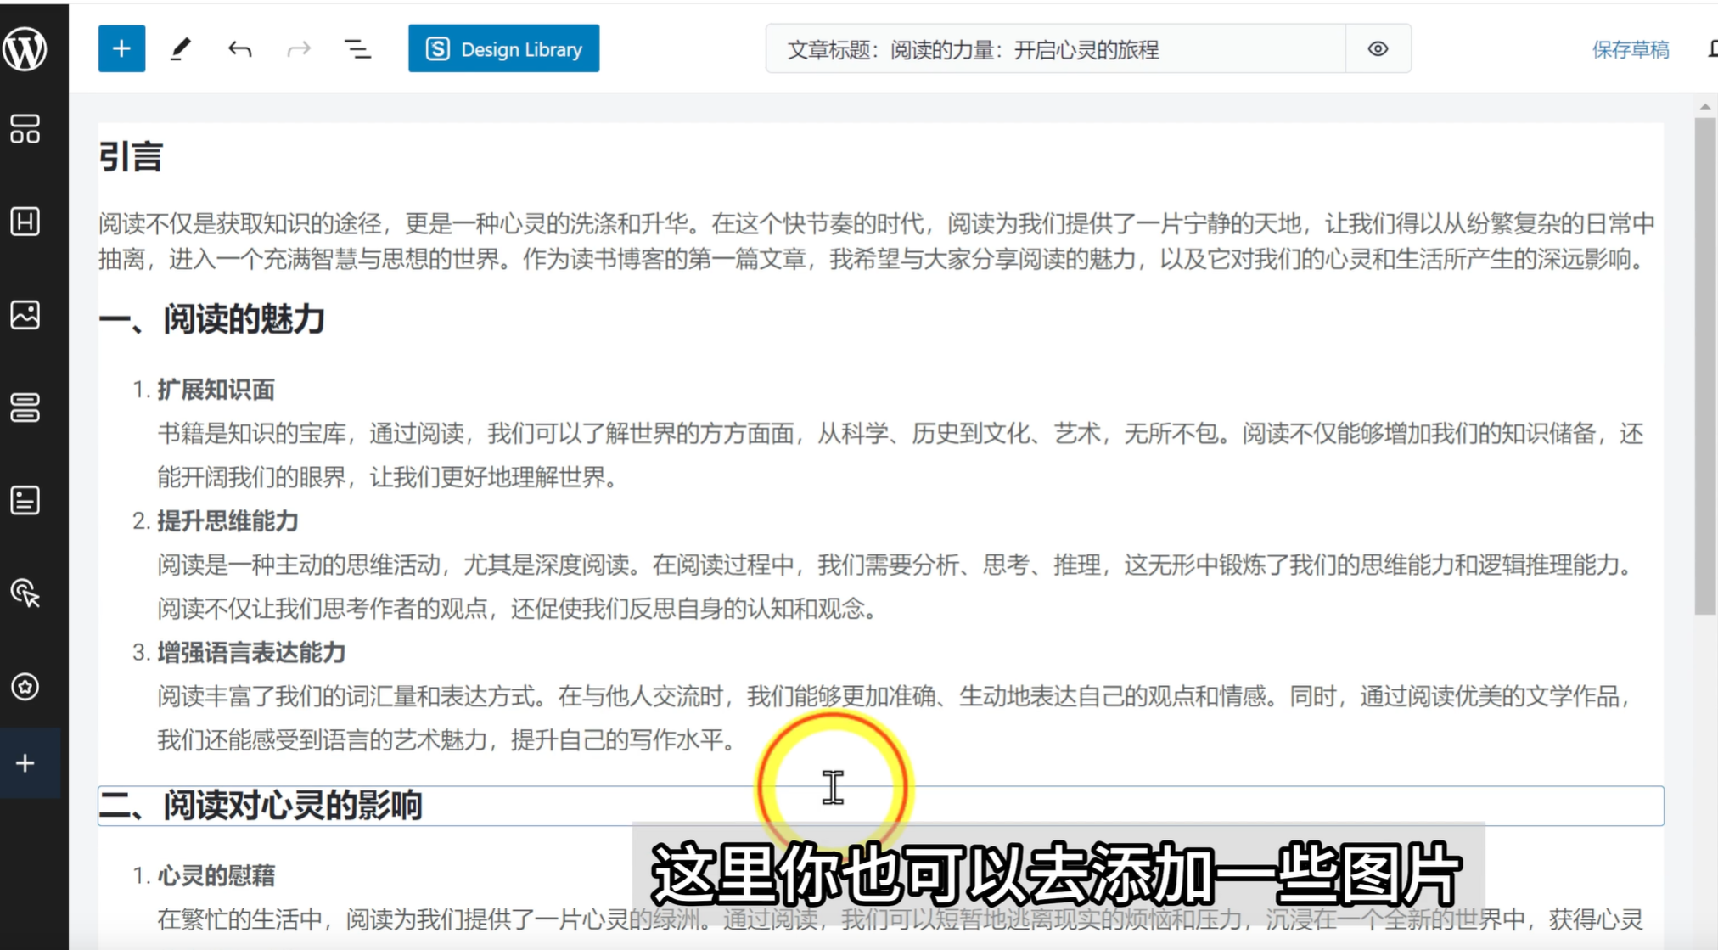Select the star badge icon in the sidebar
Image resolution: width=1718 pixels, height=950 pixels.
[25, 686]
